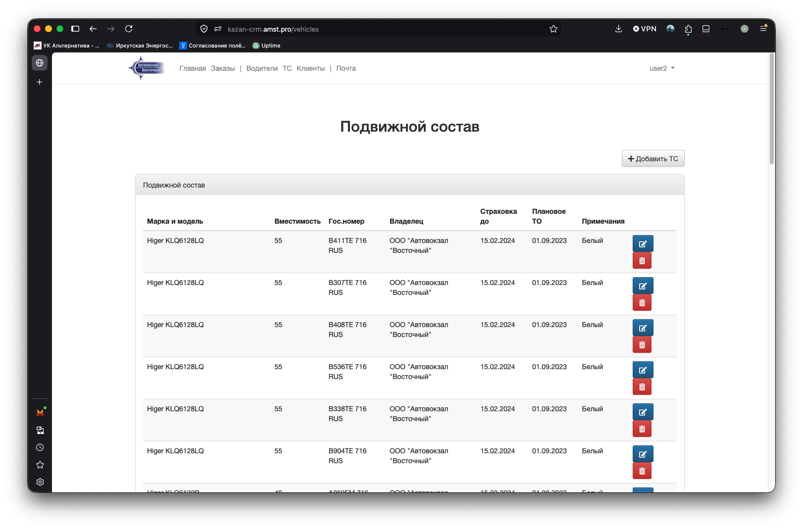Open the site permissions icon in the address bar
Image resolution: width=803 pixels, height=529 pixels.
(218, 29)
